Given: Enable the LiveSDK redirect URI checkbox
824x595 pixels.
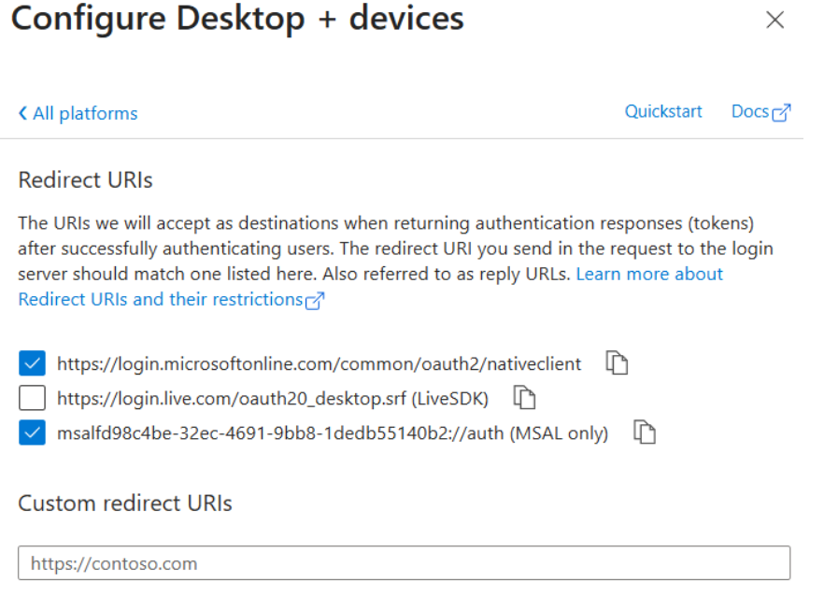Looking at the screenshot, I should click(x=32, y=399).
